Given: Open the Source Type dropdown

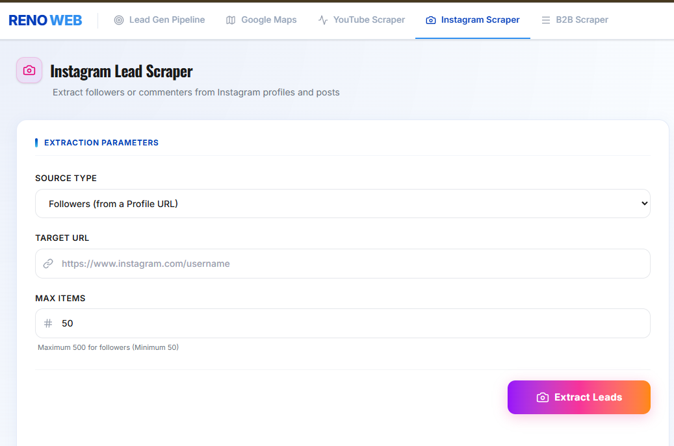Looking at the screenshot, I should 343,203.
